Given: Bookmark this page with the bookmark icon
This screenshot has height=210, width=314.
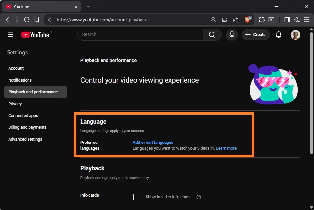Looking at the screenshot, I should click(37, 20).
